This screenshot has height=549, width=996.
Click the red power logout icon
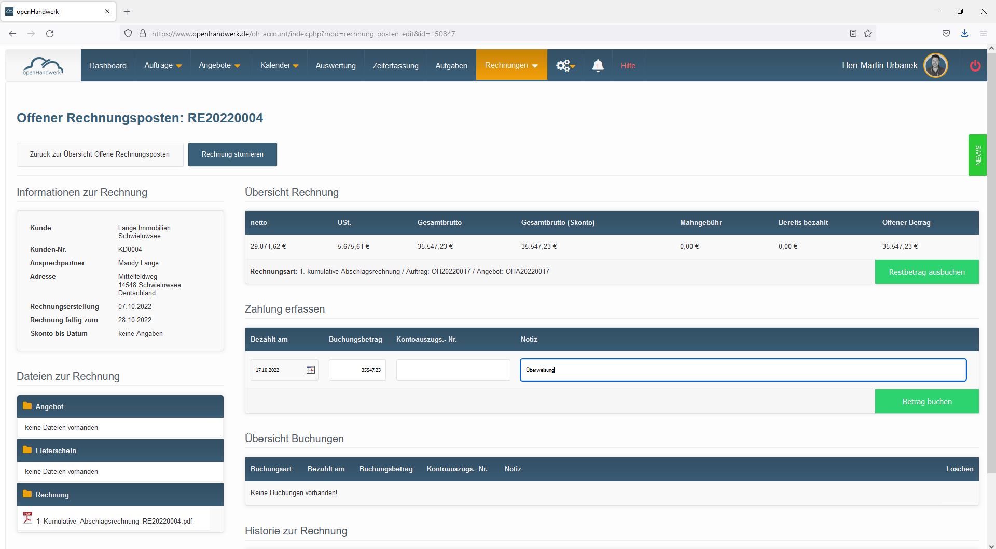[x=975, y=66]
